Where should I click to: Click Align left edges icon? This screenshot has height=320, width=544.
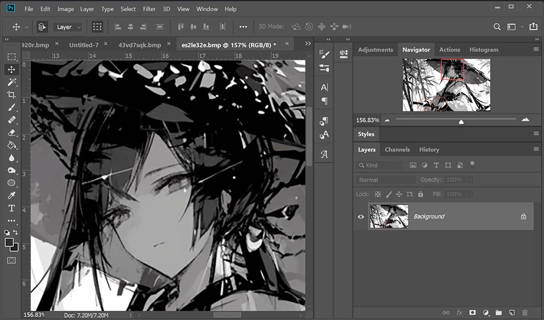pyautogui.click(x=118, y=27)
